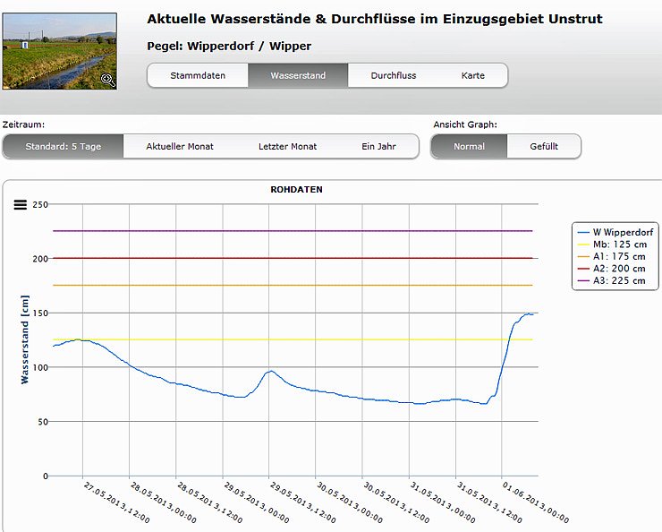Switch graph view to Gefüllt
662x532 pixels.
click(544, 146)
